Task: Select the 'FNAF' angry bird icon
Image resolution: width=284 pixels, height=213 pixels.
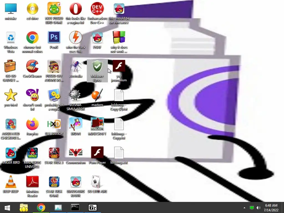Action: coord(97,38)
